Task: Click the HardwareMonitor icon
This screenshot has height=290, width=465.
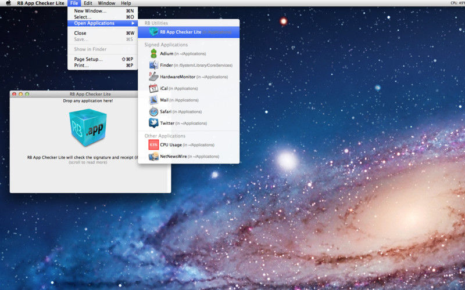Action: point(153,77)
